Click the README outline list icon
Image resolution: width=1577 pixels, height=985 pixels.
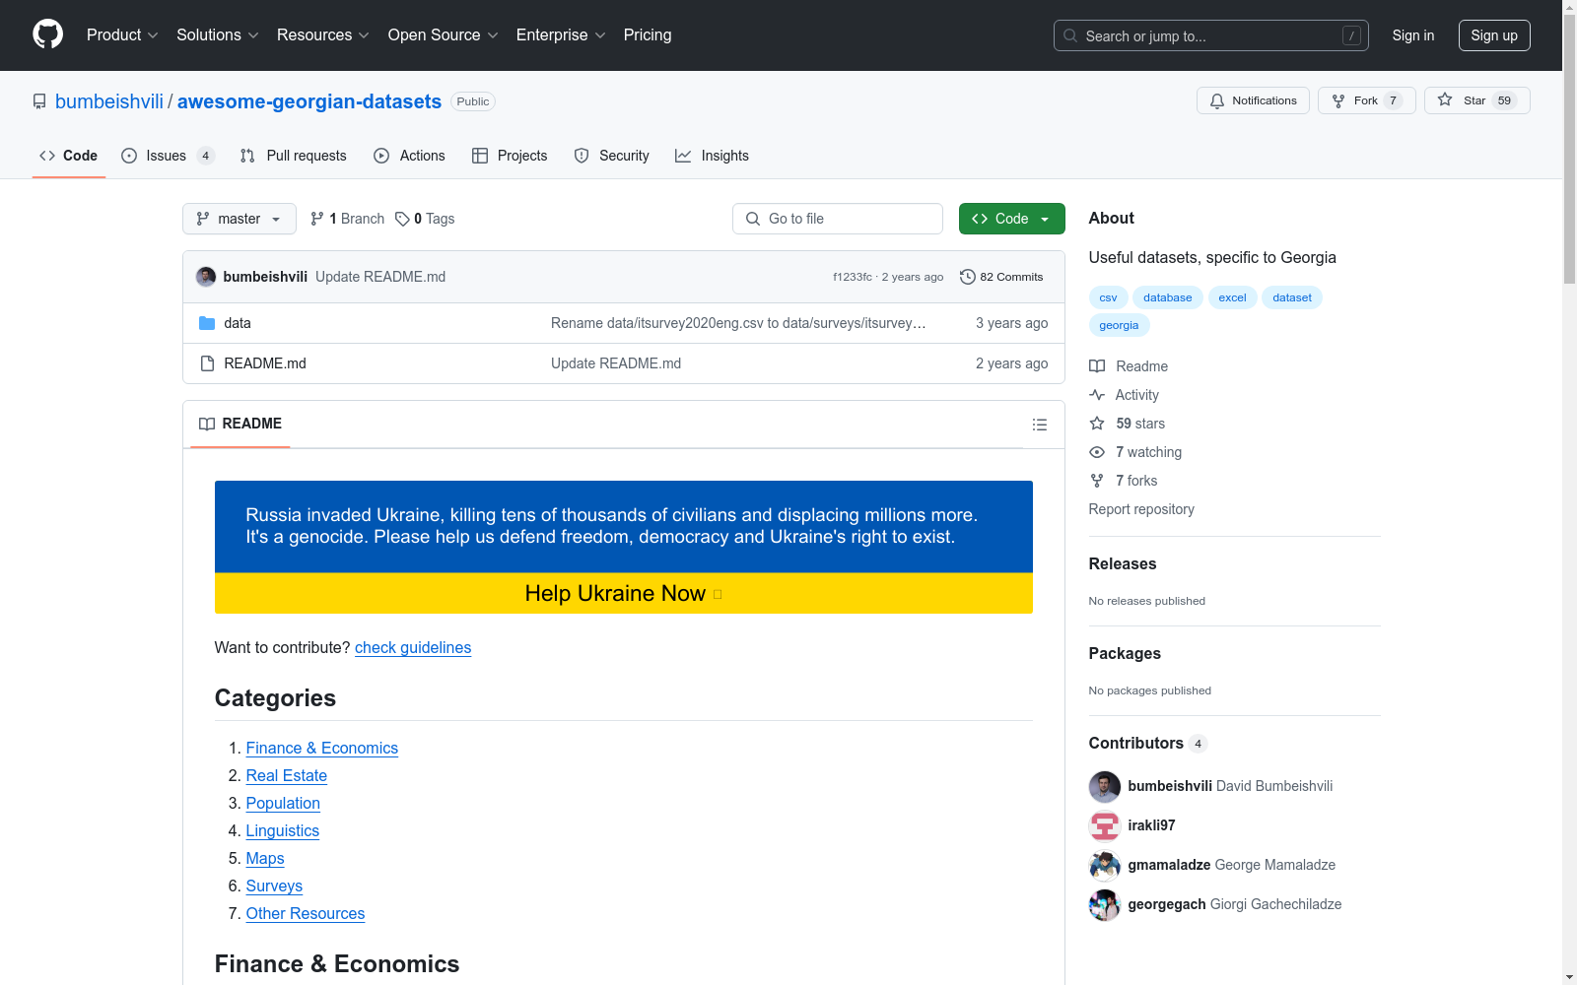click(x=1039, y=425)
